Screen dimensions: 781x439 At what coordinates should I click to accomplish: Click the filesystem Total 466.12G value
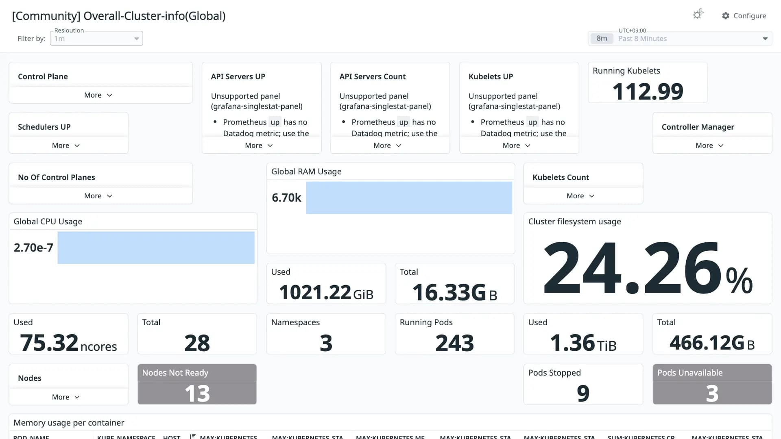point(712,343)
